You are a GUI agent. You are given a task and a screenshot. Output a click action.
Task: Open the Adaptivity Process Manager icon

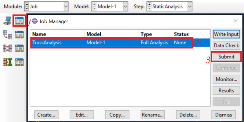[19, 35]
